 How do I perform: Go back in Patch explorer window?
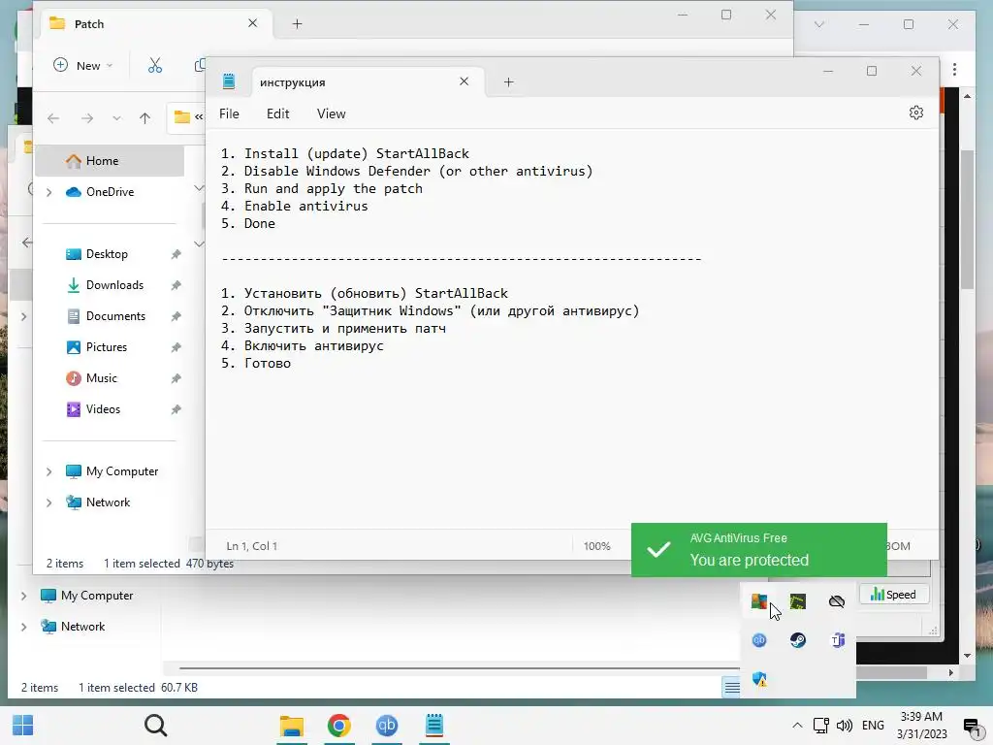coord(53,117)
